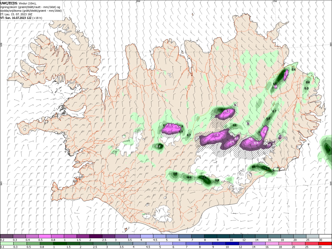Click the 15W longitude label
332x249 pixels.
[275, 1]
